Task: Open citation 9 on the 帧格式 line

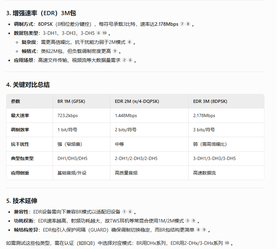Action: click(115, 51)
